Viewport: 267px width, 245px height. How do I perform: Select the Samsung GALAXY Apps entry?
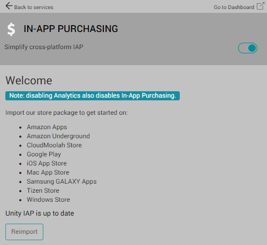click(x=62, y=181)
